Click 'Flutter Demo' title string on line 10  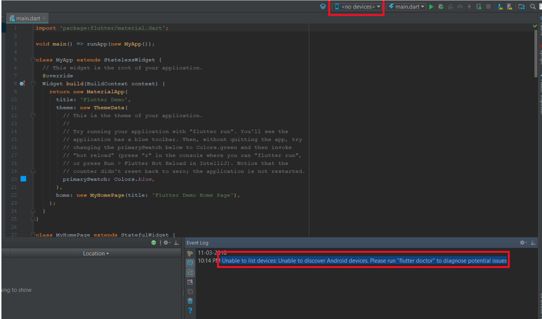click(104, 100)
